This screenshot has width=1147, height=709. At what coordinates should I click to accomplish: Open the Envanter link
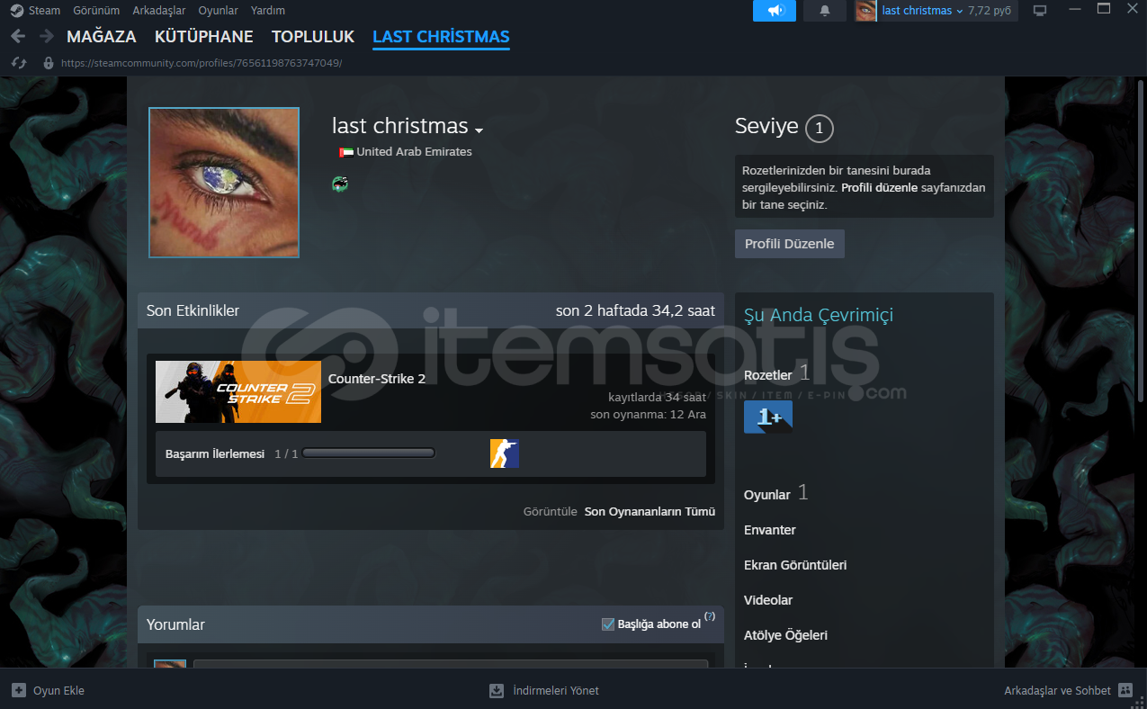click(x=770, y=530)
